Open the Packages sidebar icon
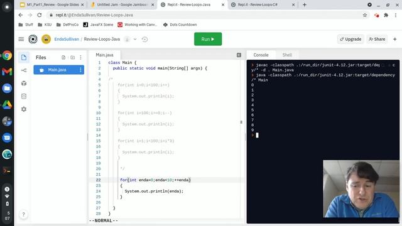The width and height of the screenshot is (402, 226). click(x=24, y=83)
